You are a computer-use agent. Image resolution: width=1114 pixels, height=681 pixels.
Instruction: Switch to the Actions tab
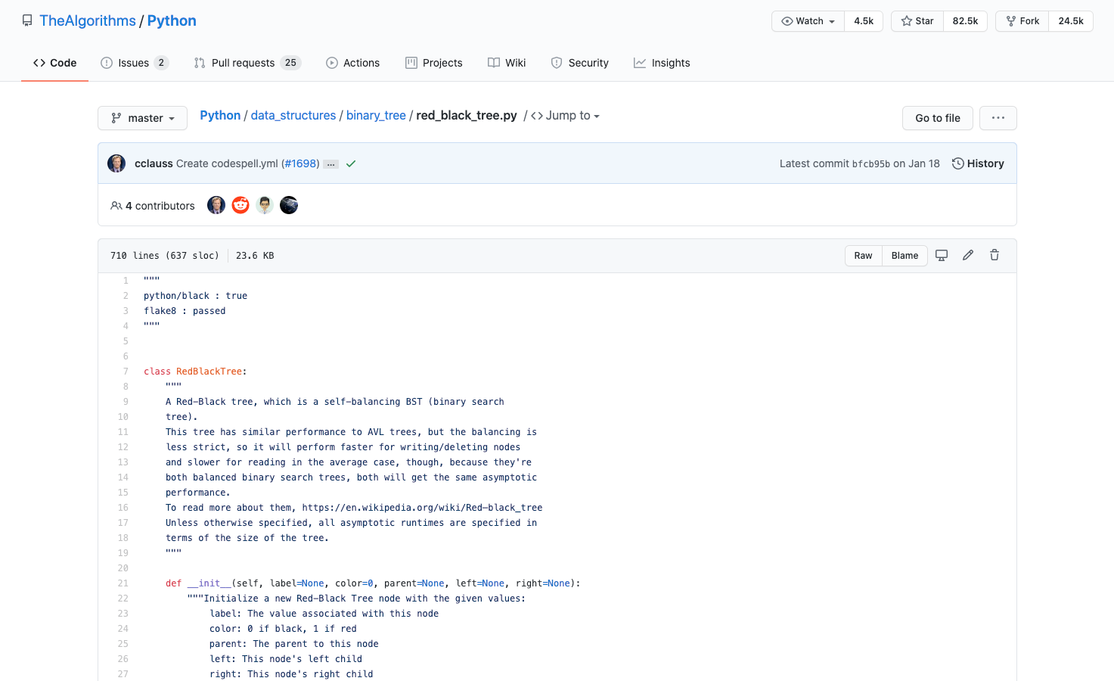[x=352, y=63]
